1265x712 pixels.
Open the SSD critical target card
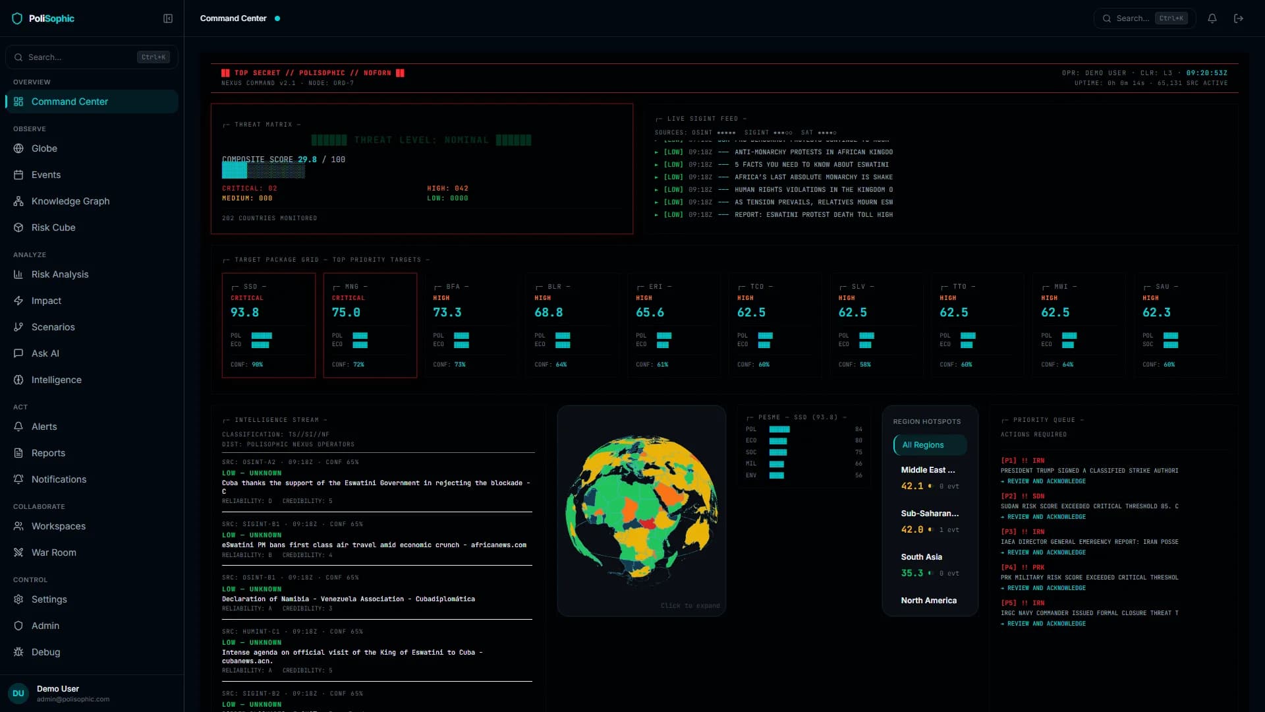point(269,325)
